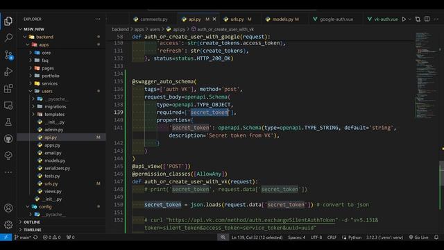444x250 pixels.
Task: Show errors and warnings in status bar
Action: pos(51,237)
